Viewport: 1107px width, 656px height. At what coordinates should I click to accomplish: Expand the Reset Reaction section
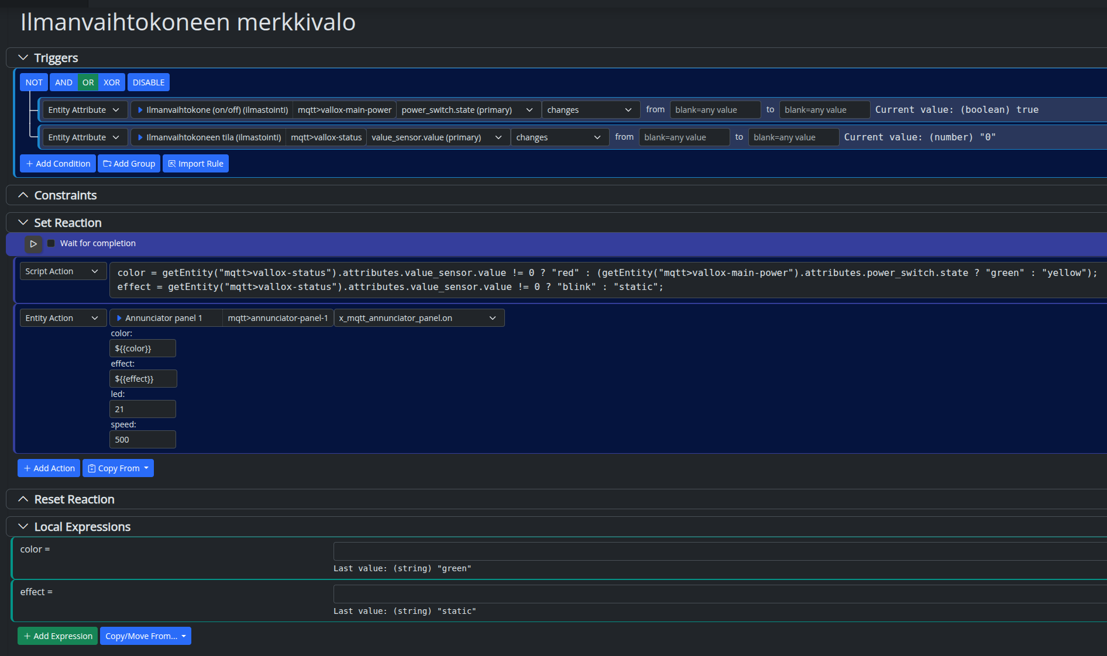pos(23,499)
